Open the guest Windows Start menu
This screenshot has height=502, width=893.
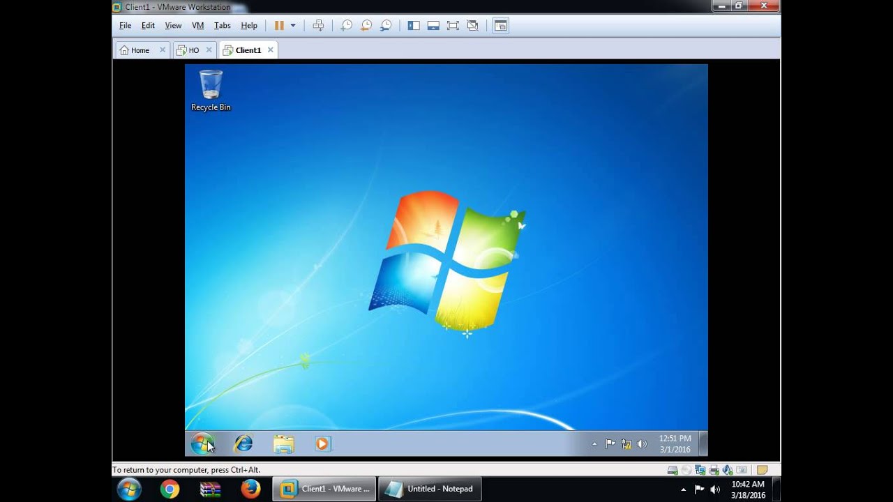(202, 443)
